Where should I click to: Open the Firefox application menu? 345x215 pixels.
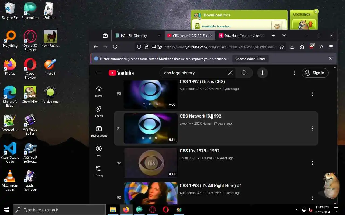[x=331, y=47]
